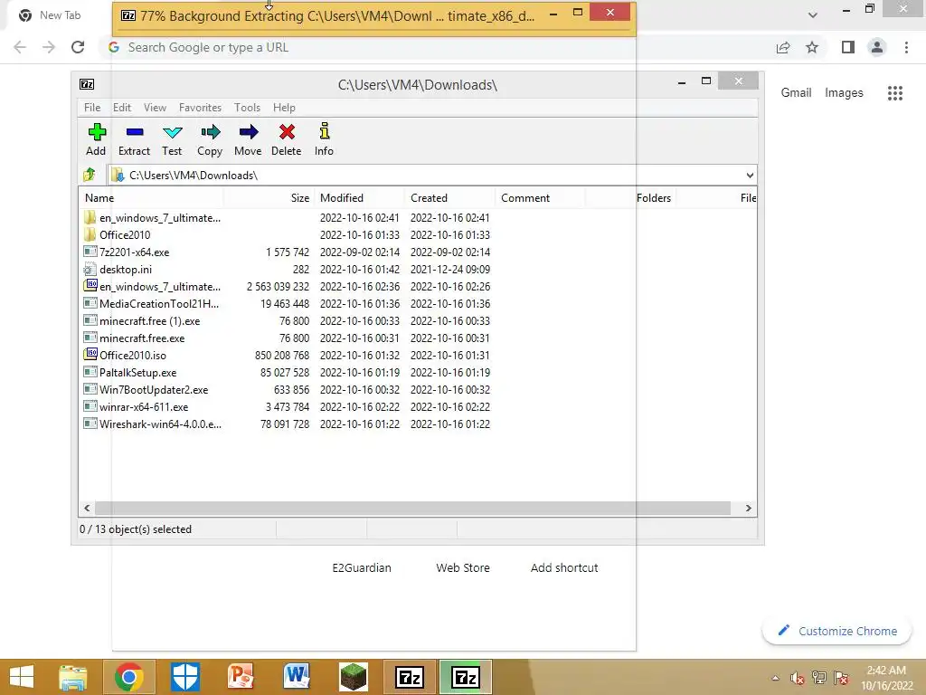Open Chrome three-dot menu

point(906,47)
